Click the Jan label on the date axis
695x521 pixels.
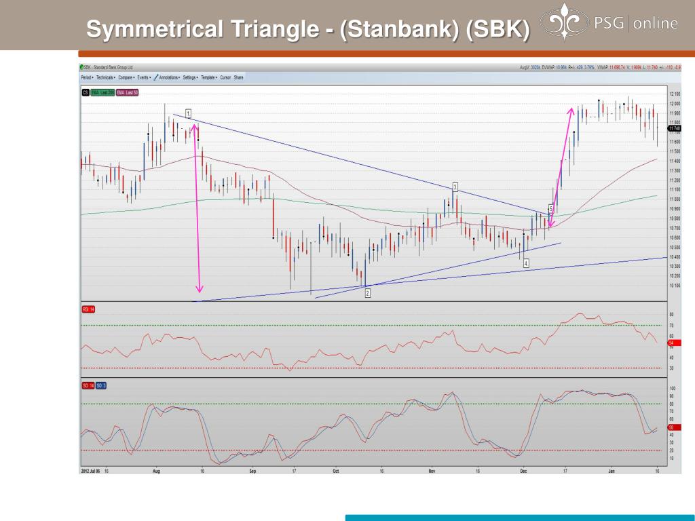point(612,471)
